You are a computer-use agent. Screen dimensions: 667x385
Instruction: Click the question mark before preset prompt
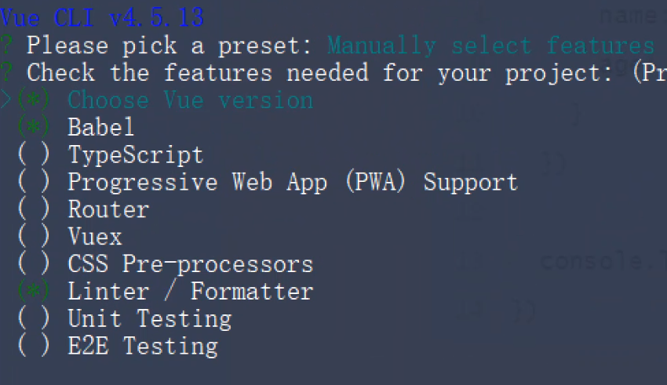[7, 45]
